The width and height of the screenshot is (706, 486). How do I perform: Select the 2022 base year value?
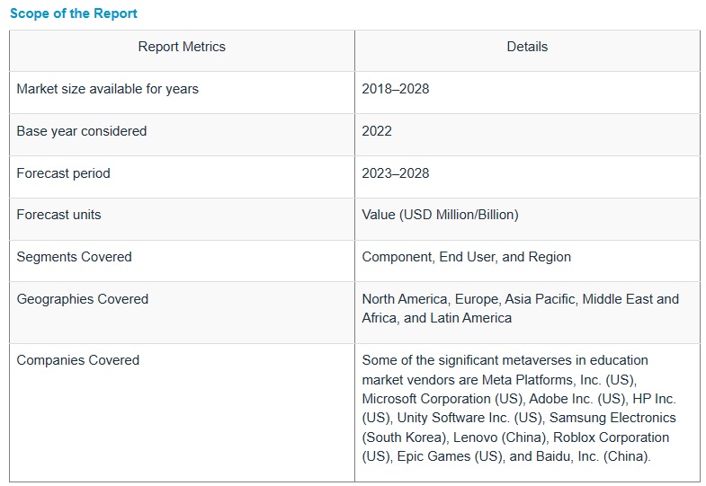click(377, 131)
